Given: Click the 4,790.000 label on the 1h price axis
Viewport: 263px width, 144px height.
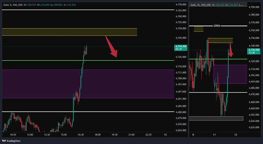Looking at the screenshot, I should [254, 7].
